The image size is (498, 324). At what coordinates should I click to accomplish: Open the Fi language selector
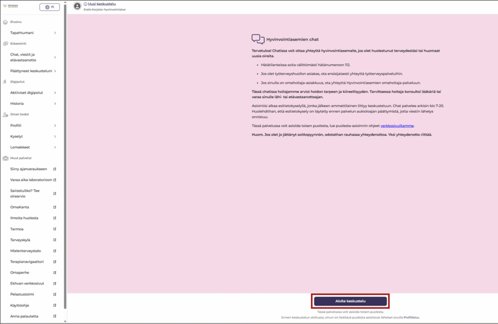[49, 7]
